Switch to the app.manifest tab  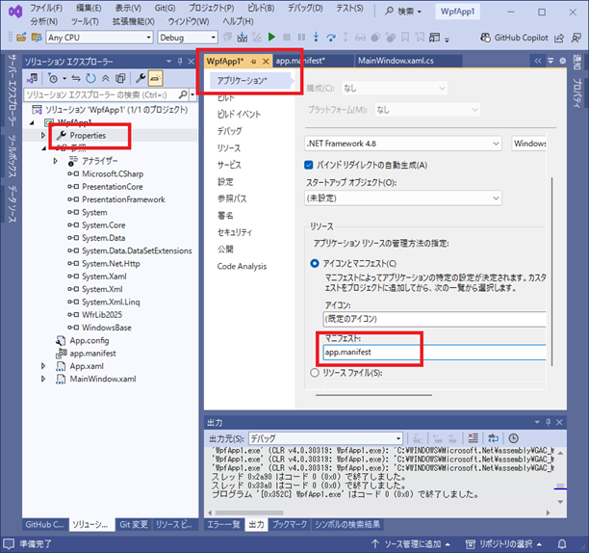tap(312, 61)
